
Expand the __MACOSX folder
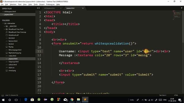tap(4, 26)
